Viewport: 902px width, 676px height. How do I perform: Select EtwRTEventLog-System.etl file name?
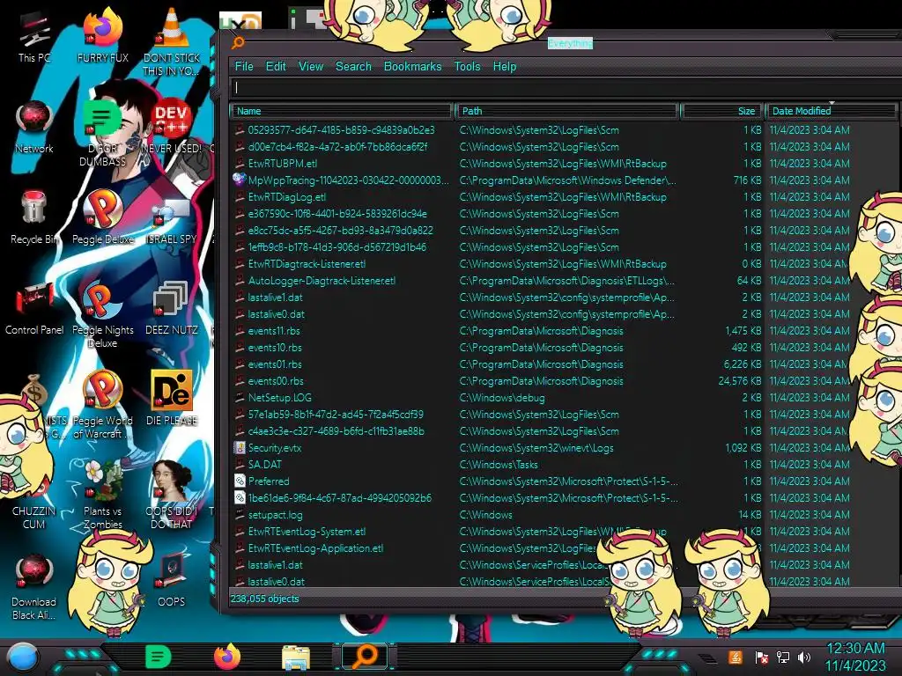click(x=307, y=531)
